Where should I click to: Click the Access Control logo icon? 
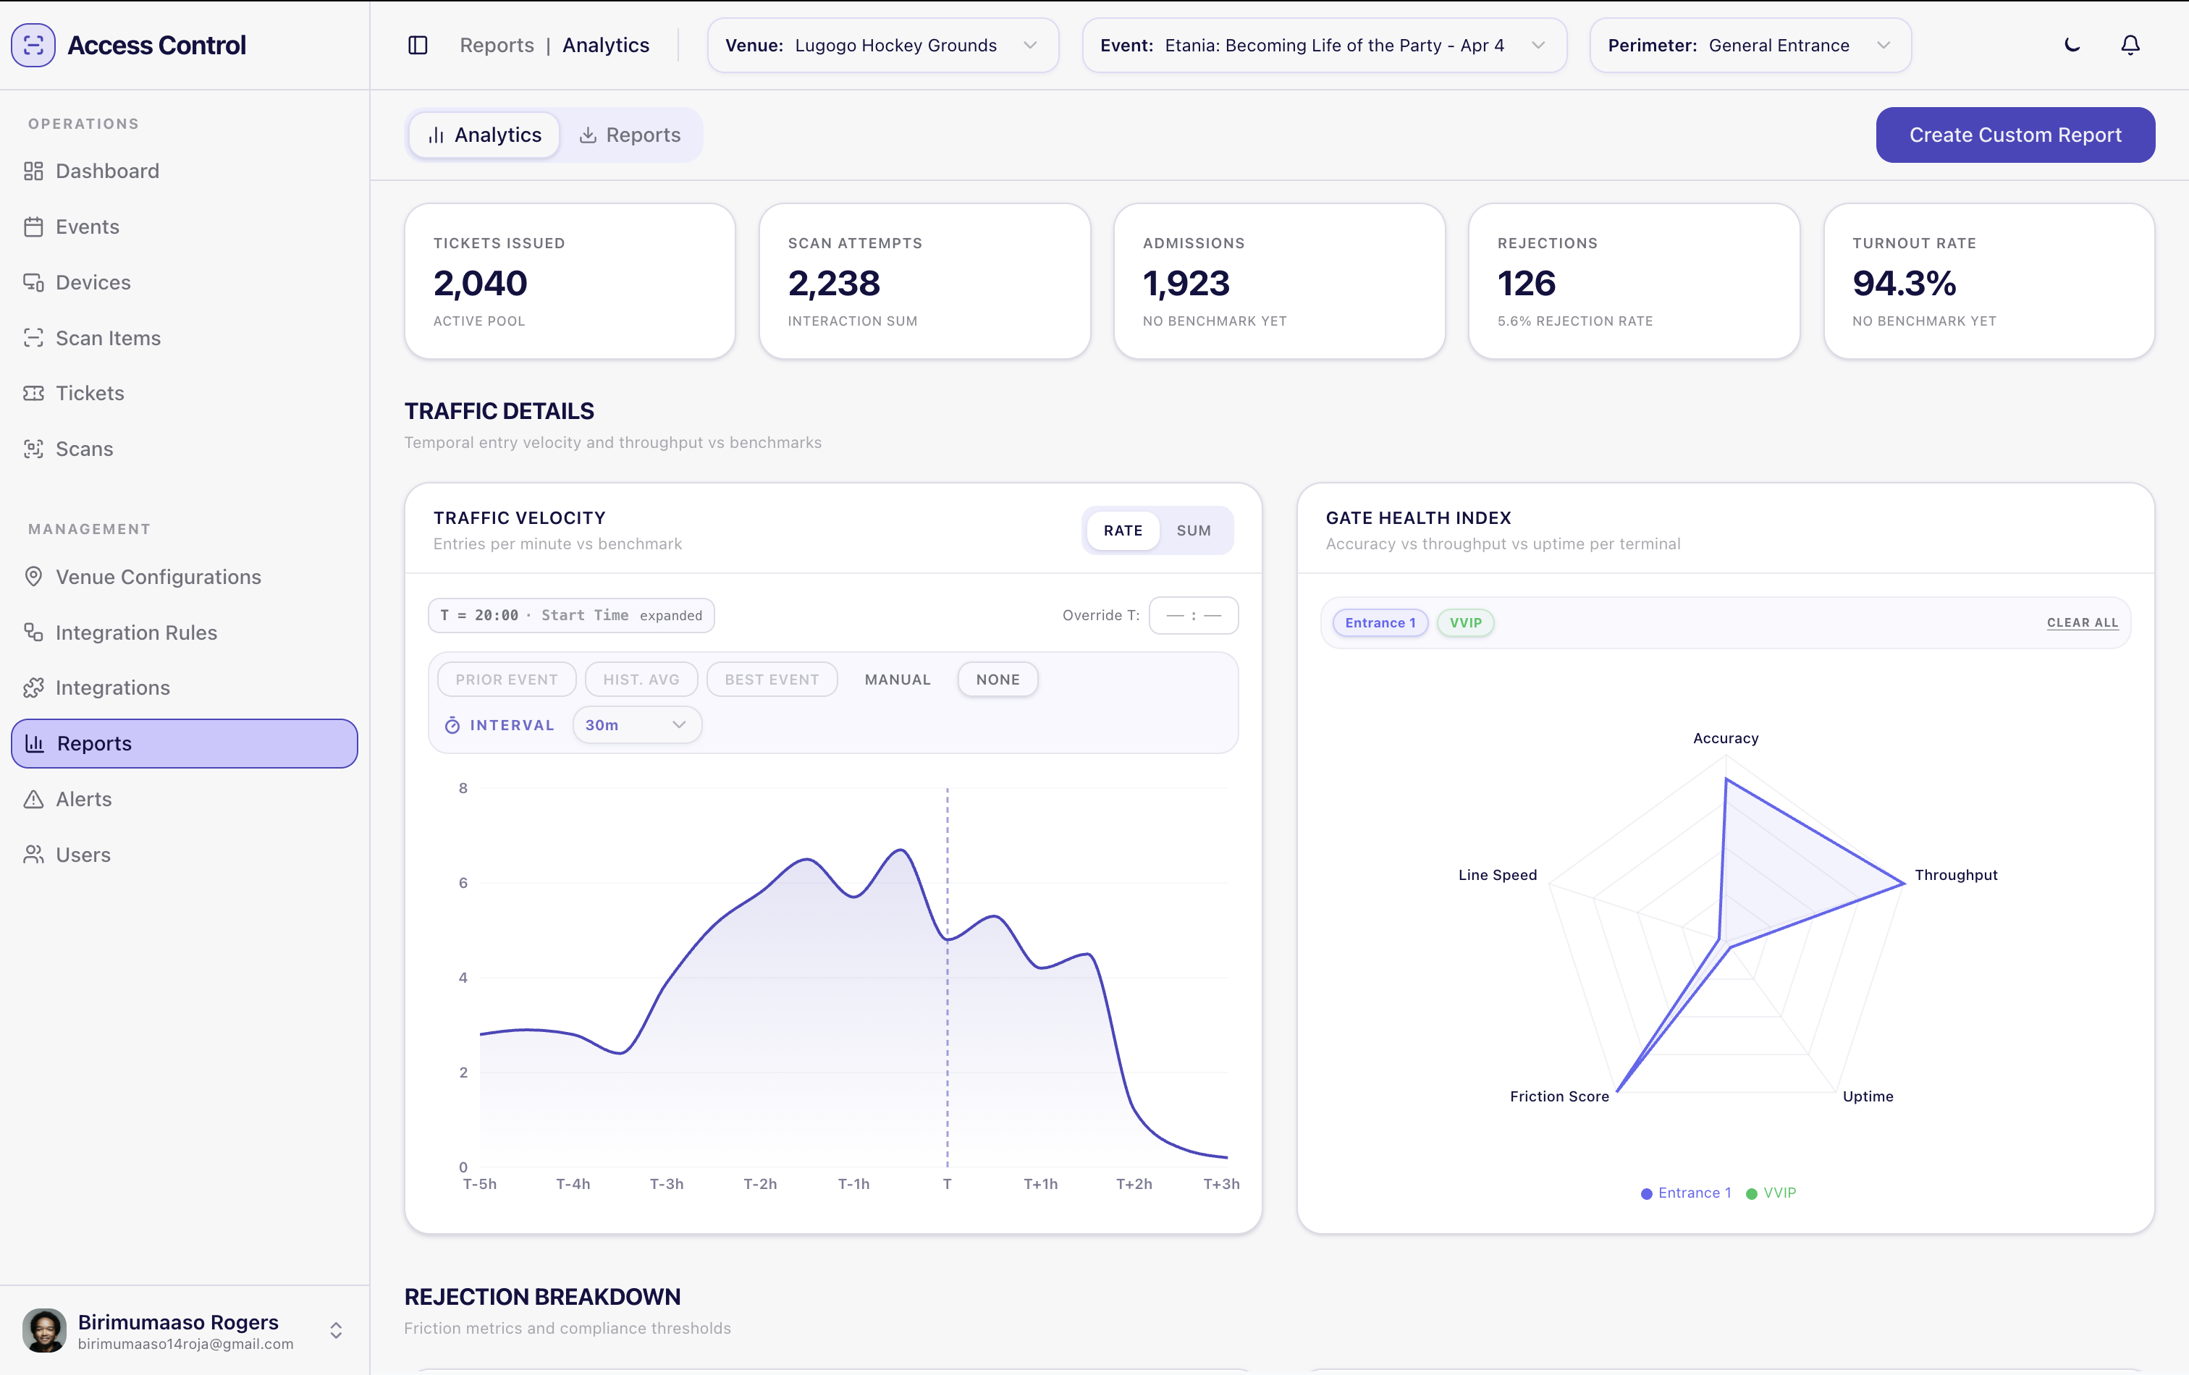pos(33,45)
